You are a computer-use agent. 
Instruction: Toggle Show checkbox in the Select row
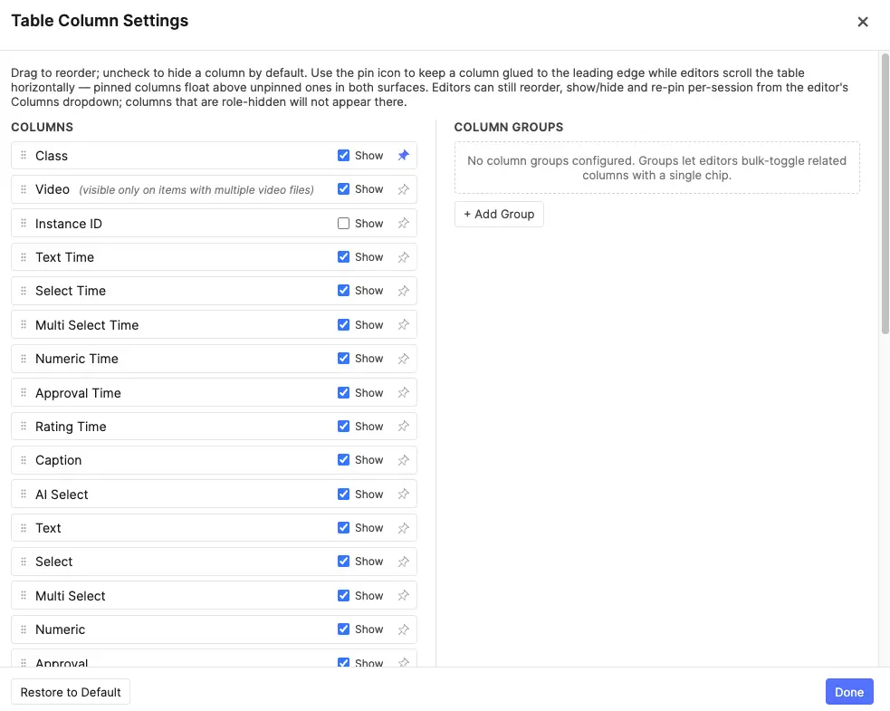[x=343, y=562]
